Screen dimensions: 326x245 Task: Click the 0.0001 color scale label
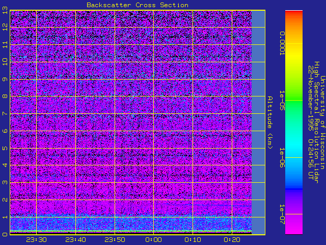coord(282,43)
